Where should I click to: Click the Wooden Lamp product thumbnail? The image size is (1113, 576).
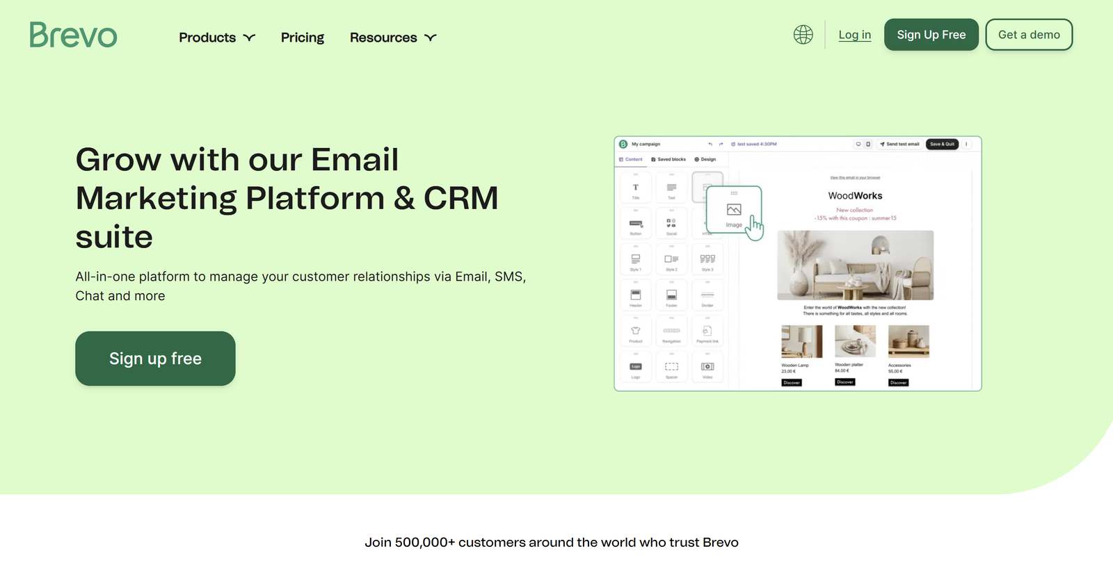pyautogui.click(x=802, y=341)
